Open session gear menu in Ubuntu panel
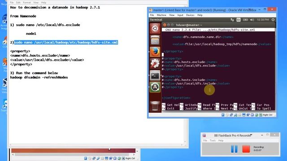Screen dimensions: 287x161 coord(273,20)
